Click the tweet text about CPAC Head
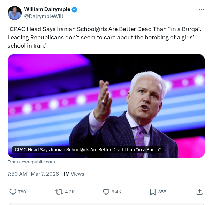This screenshot has height=205, width=212. pos(104,37)
